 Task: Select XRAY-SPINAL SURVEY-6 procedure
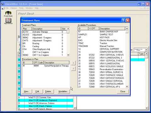102,72
